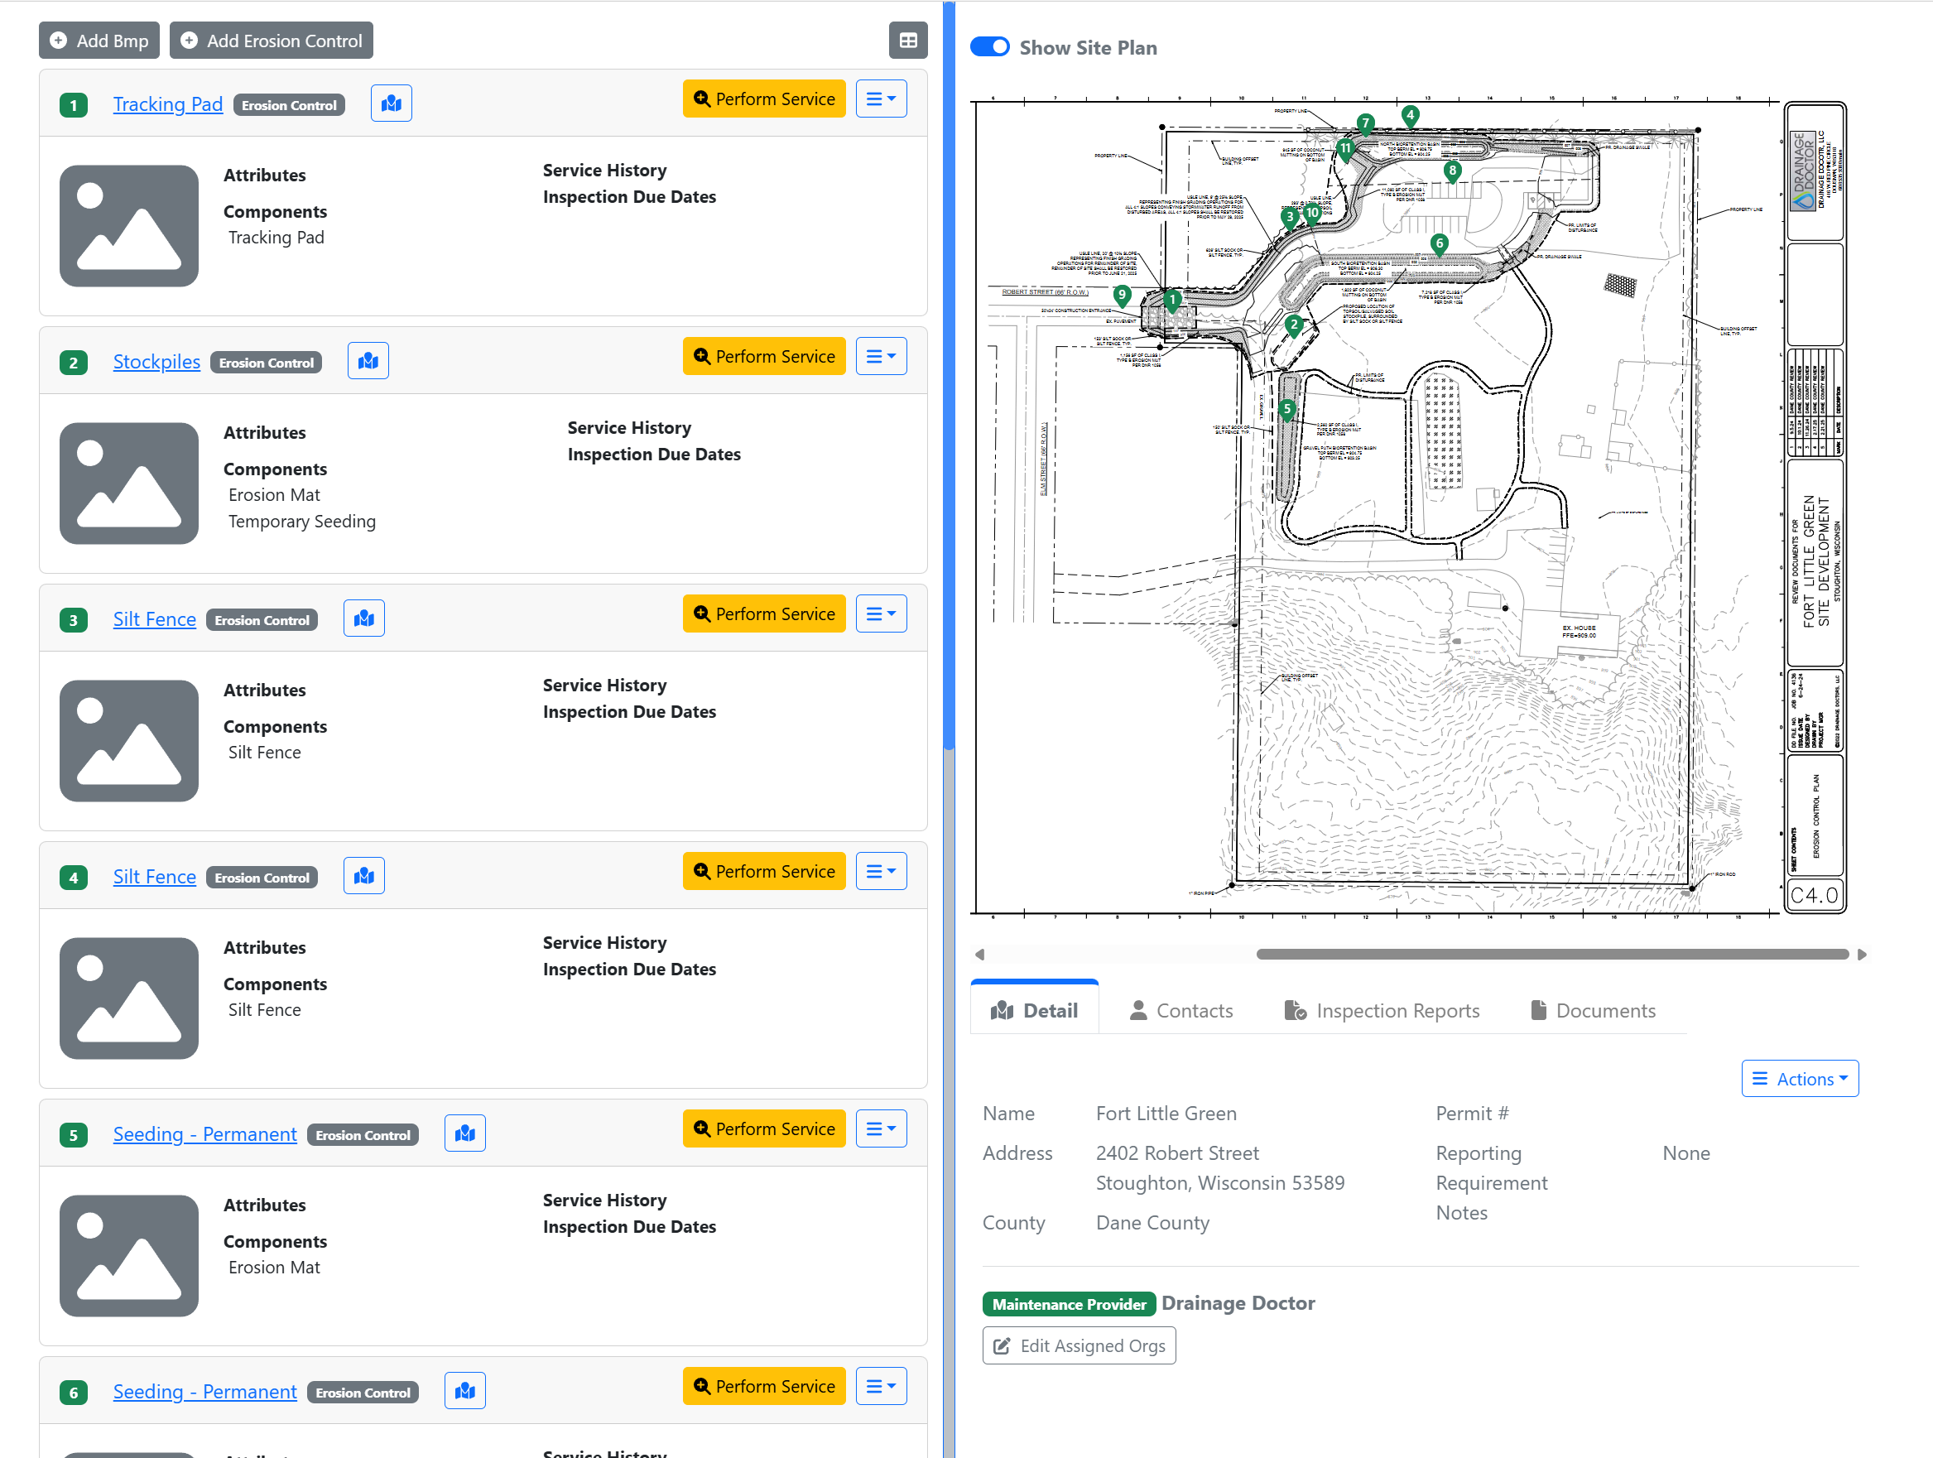Open options dropdown for Silt Fence item 4
Screen dimensions: 1933x1458
pos(880,872)
